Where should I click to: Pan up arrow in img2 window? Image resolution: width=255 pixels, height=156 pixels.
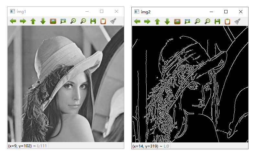(157, 21)
